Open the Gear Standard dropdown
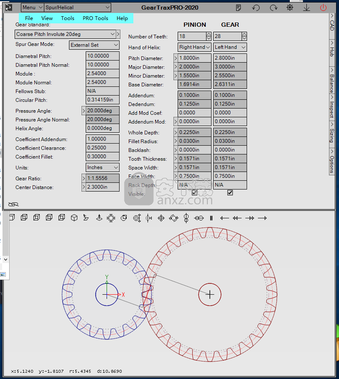The height and width of the screenshot is (379, 339). 65,34
